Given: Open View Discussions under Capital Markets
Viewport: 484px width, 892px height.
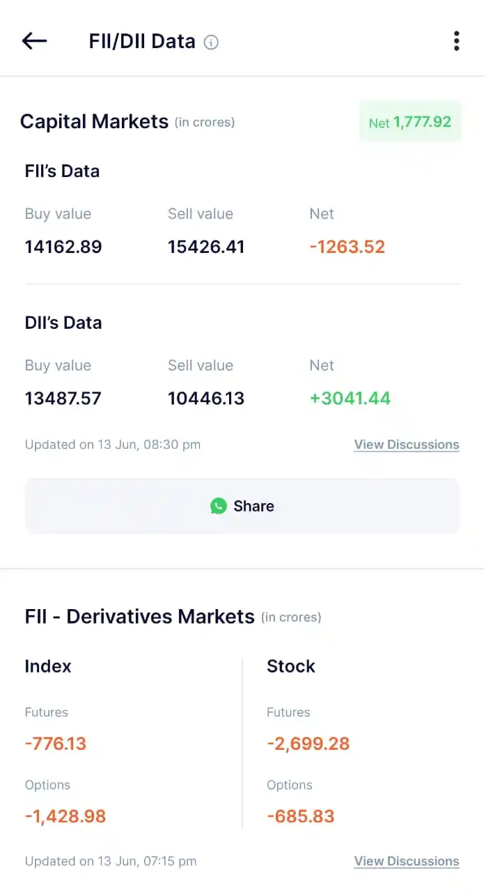Looking at the screenshot, I should point(407,445).
